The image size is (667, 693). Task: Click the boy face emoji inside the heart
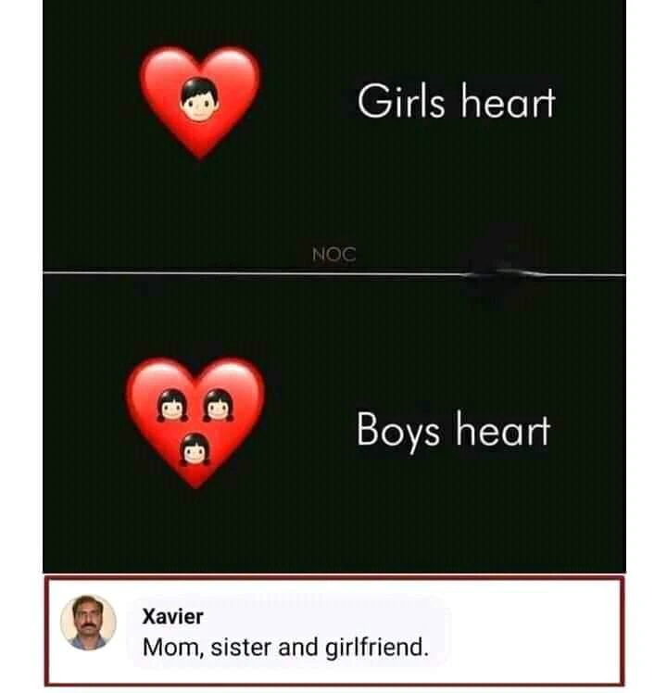point(199,99)
